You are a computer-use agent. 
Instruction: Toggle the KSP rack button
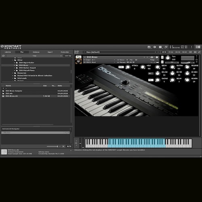click(x=190, y=52)
